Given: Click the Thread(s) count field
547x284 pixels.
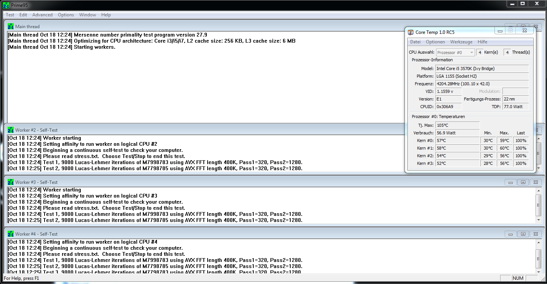Looking at the screenshot, I should pos(507,53).
